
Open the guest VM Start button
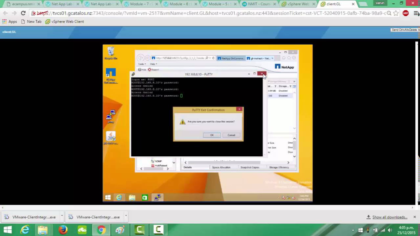(x=108, y=197)
